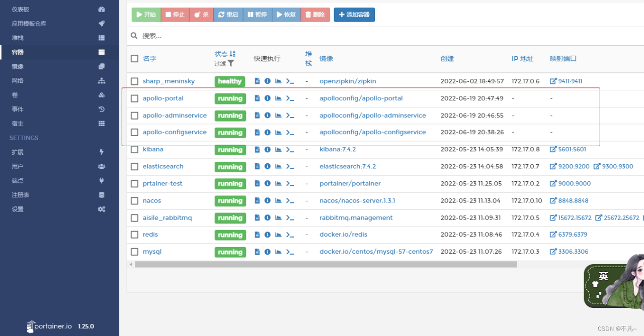
Task: Click the 暂停 pause toolbar button
Action: click(257, 15)
